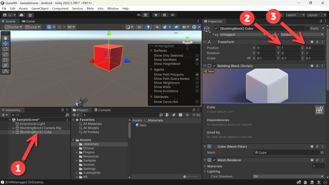329x185 pixels.
Task: Open Mesh object picker circle icon
Action: (322, 153)
